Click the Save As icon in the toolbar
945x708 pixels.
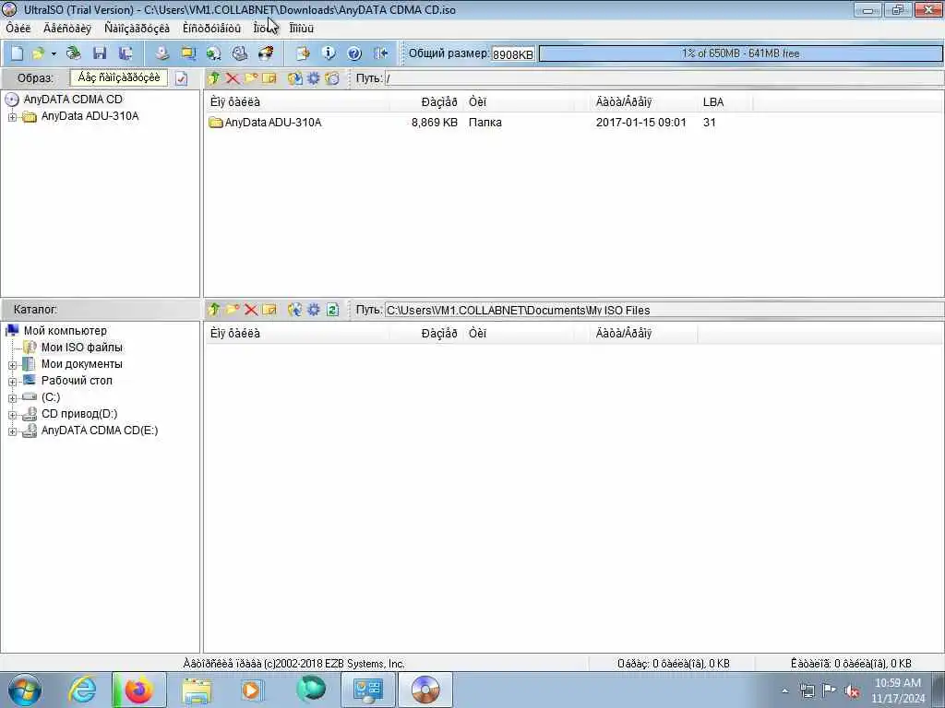tap(126, 53)
